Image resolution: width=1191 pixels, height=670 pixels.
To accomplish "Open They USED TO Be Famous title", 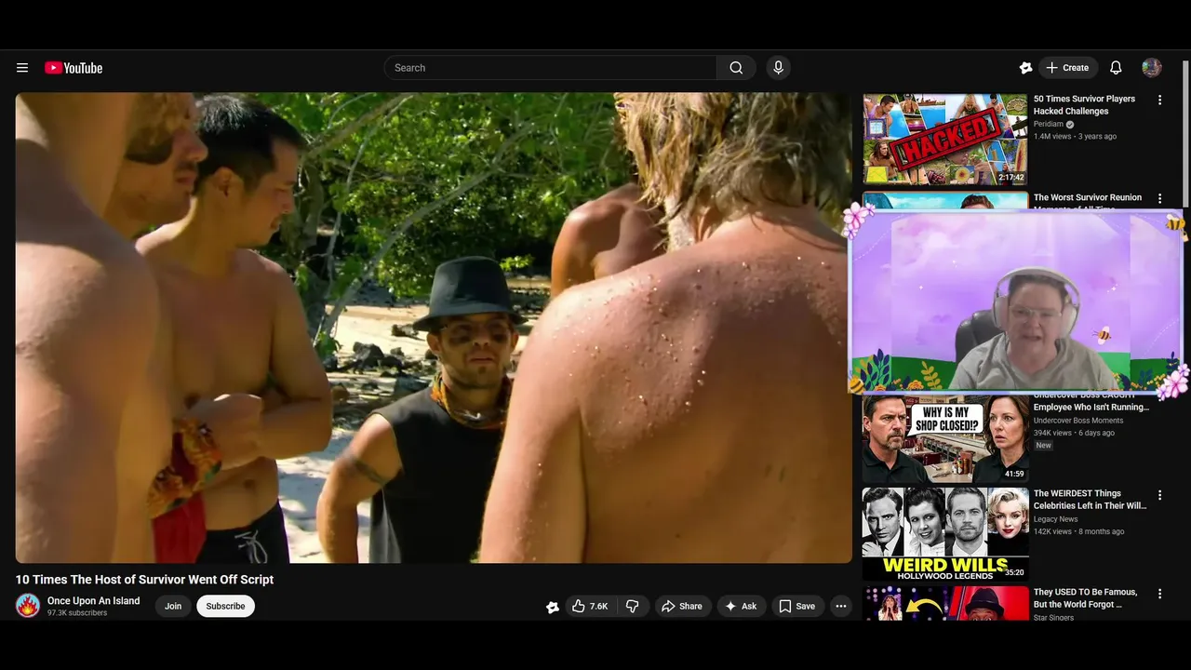I will [x=1085, y=598].
